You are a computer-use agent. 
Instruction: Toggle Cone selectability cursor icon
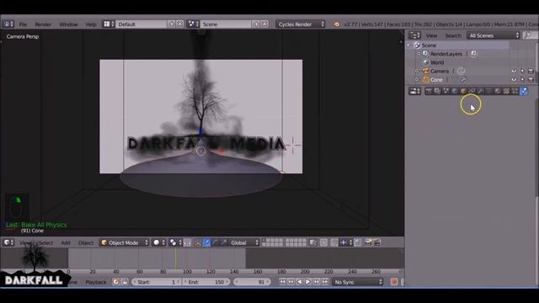click(x=522, y=80)
